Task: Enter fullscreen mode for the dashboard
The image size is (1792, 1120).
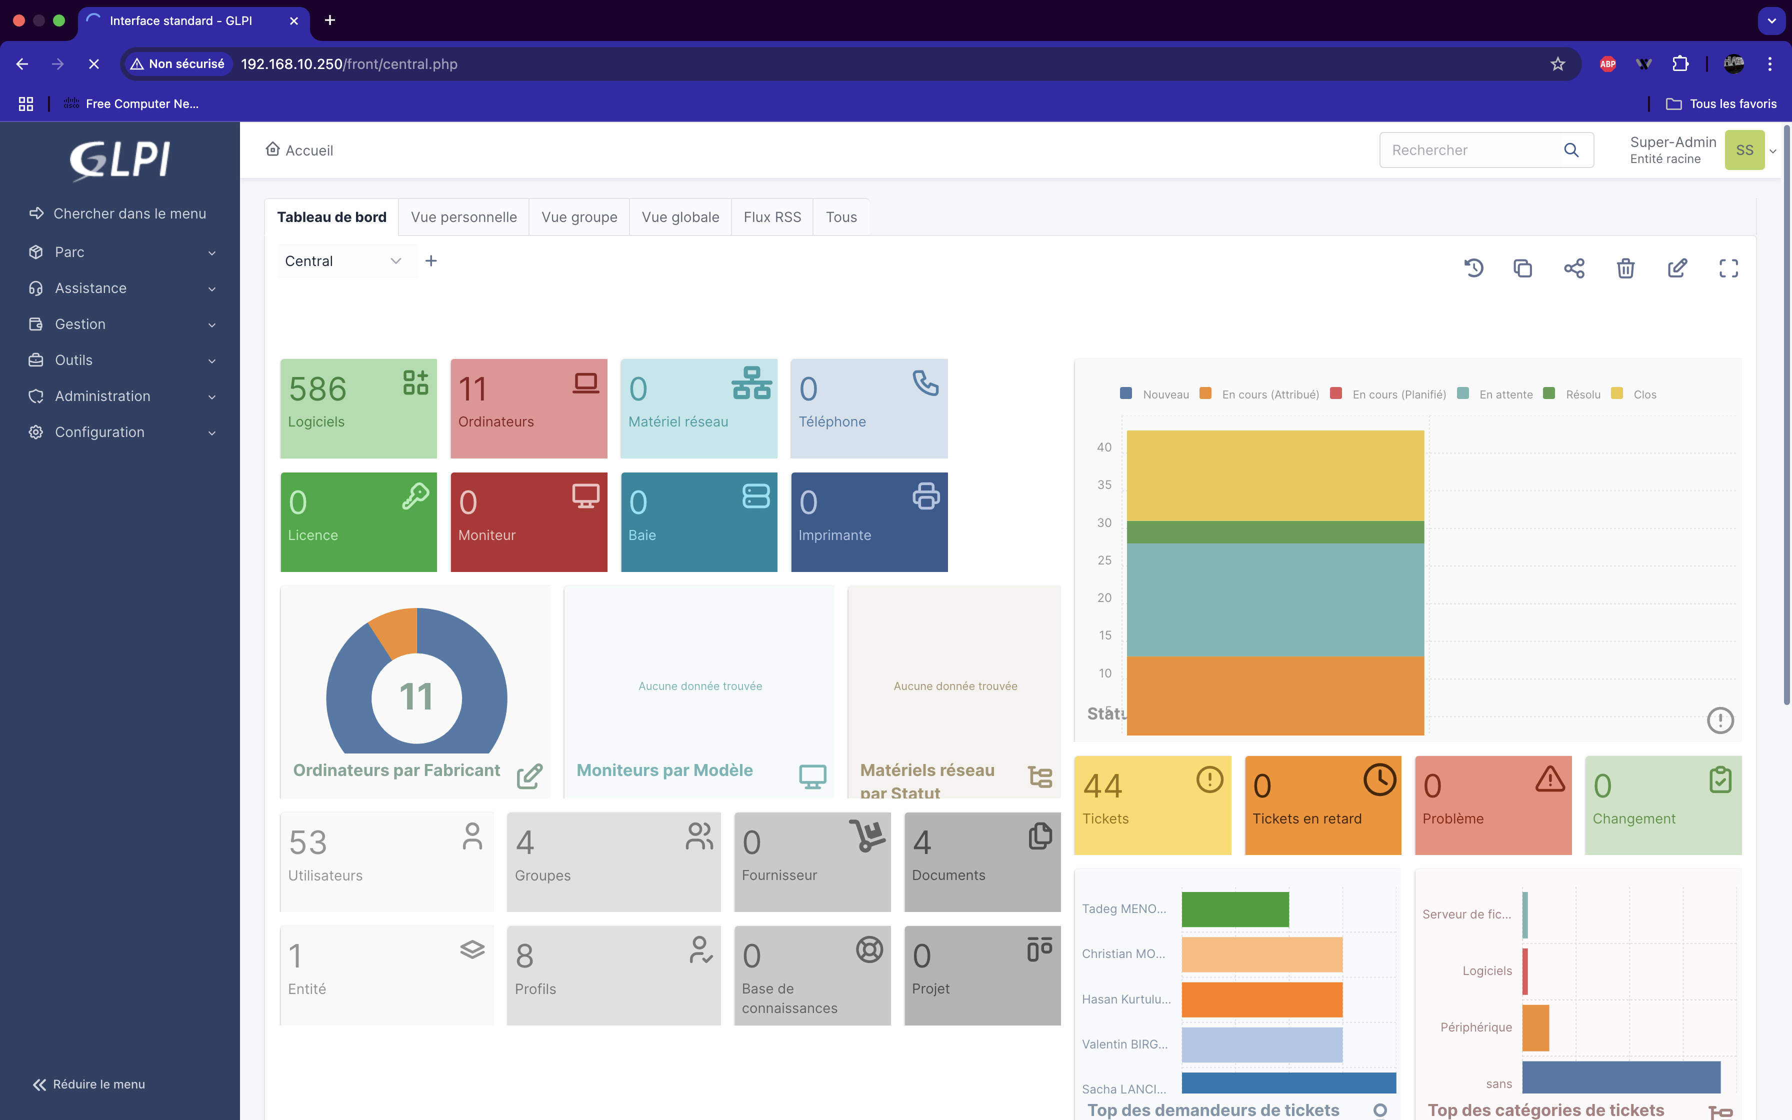Action: (x=1728, y=268)
